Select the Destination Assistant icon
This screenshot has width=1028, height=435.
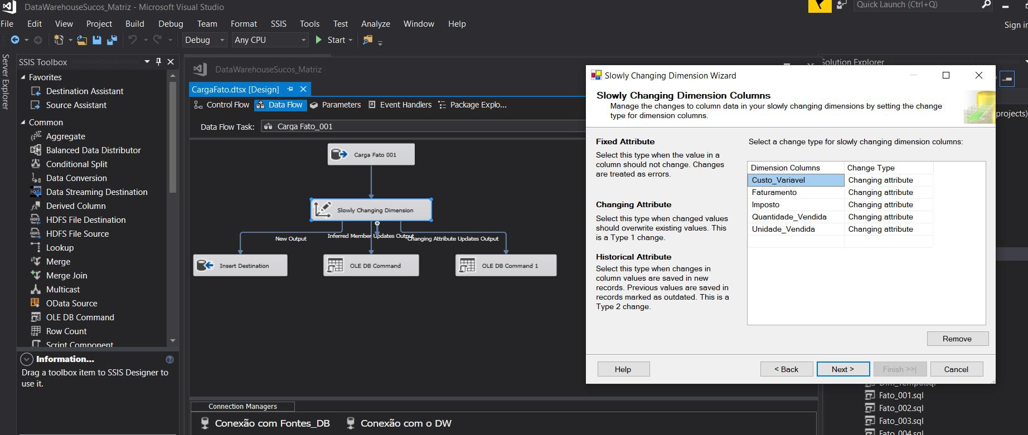pos(36,91)
